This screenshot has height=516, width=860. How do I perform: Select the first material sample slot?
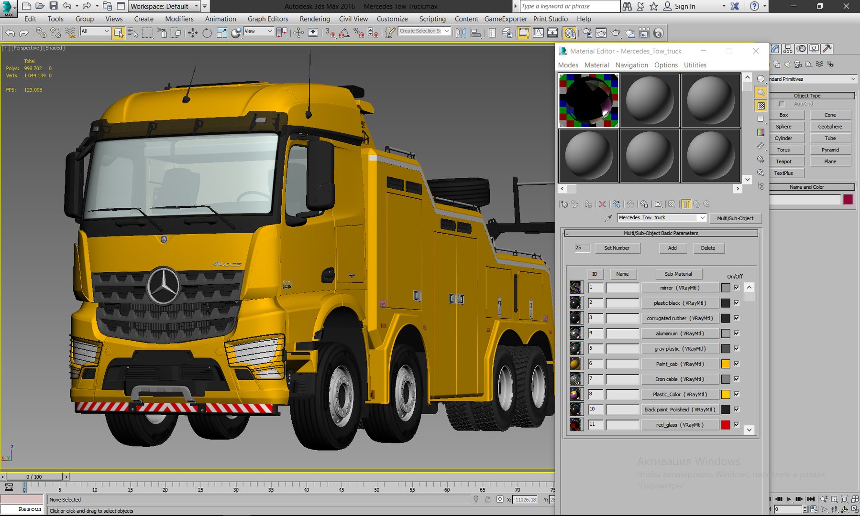(589, 100)
